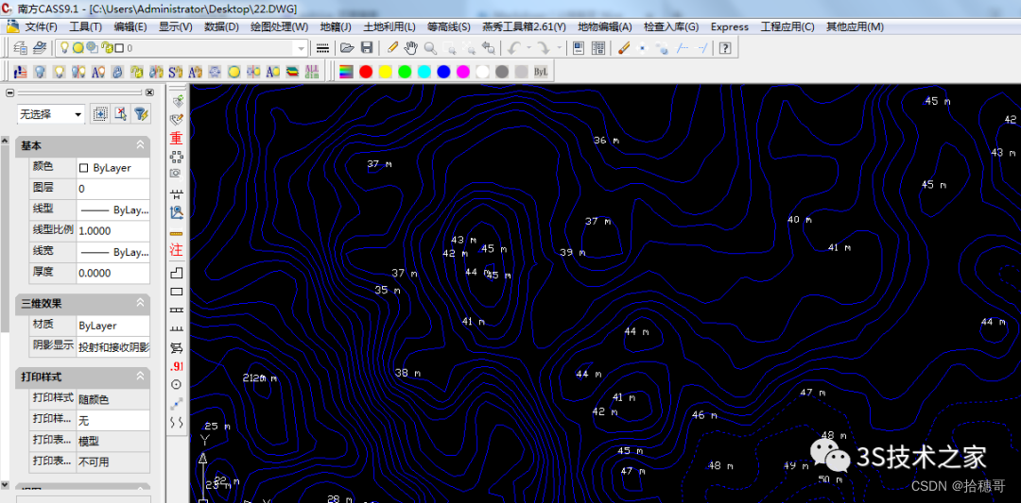The image size is (1021, 503).
Task: Toggle layer lock padlock icon in layer box
Action: 106,47
